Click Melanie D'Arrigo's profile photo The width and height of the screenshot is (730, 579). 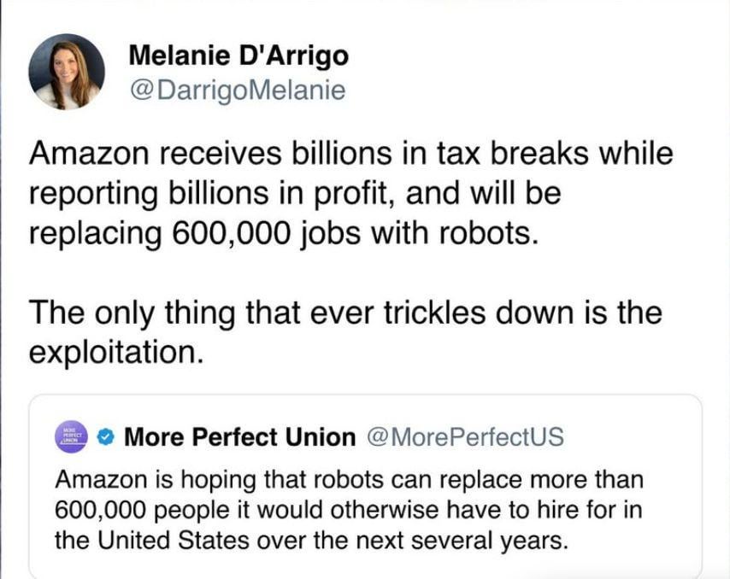[67, 72]
